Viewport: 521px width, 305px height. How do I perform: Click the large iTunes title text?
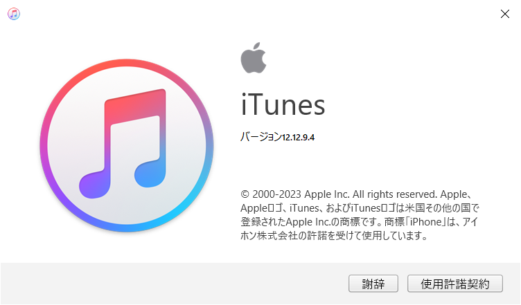coord(283,104)
